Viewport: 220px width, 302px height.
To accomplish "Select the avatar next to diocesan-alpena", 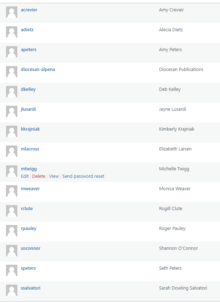I will (x=12, y=72).
